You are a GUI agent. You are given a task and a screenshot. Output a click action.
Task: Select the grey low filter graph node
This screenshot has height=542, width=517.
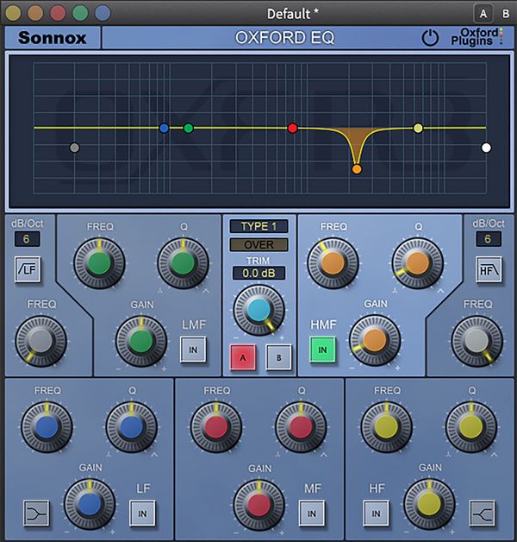pos(75,148)
